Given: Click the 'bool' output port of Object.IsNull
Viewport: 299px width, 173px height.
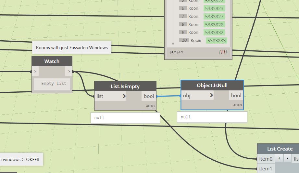Looking at the screenshot, I should (236, 95).
